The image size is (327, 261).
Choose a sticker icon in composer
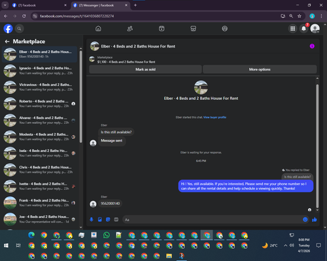[108, 219]
